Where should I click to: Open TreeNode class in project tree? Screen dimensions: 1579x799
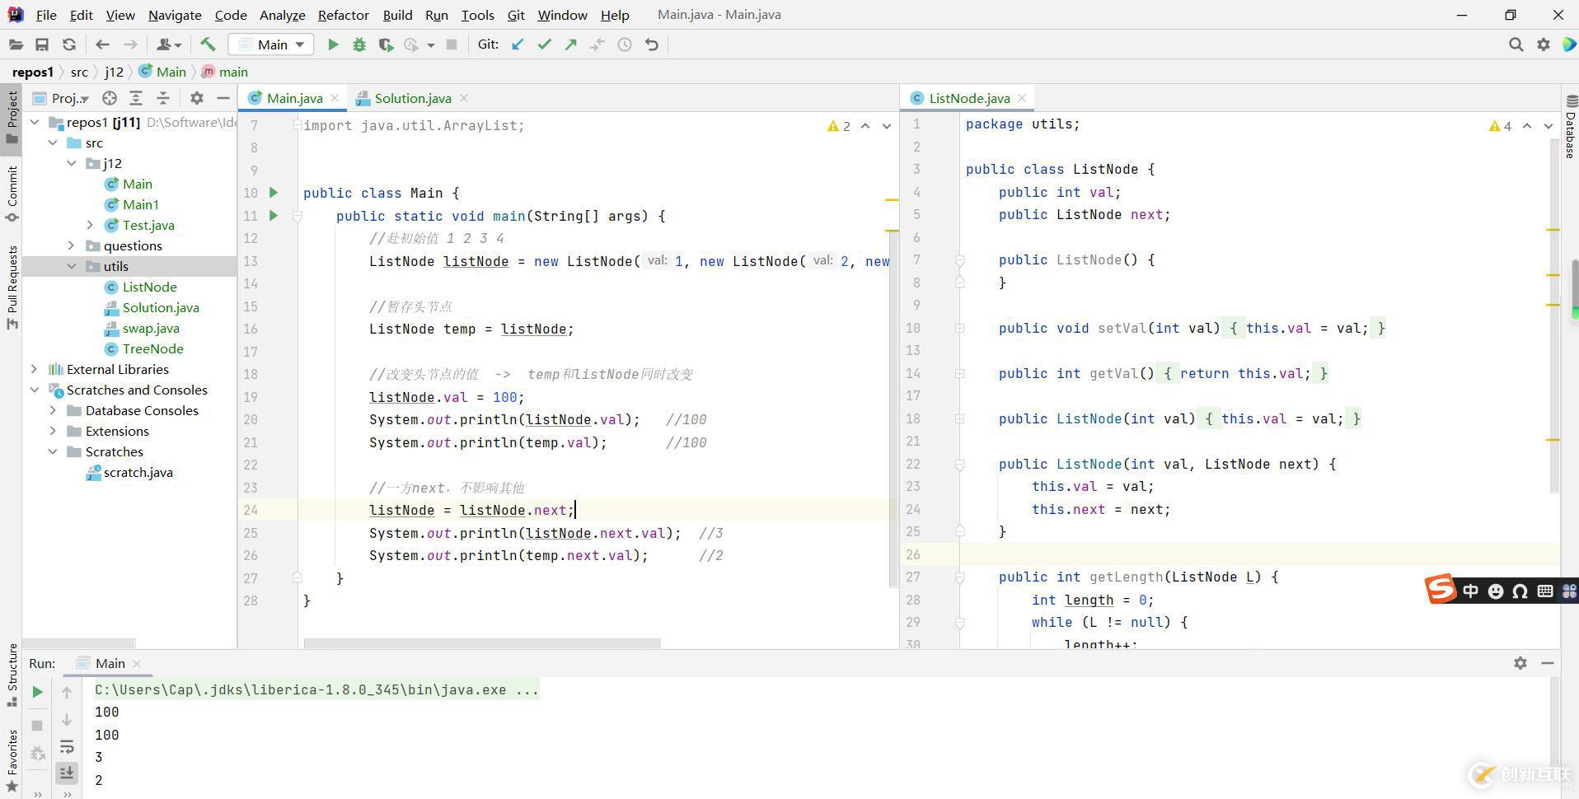(x=152, y=348)
